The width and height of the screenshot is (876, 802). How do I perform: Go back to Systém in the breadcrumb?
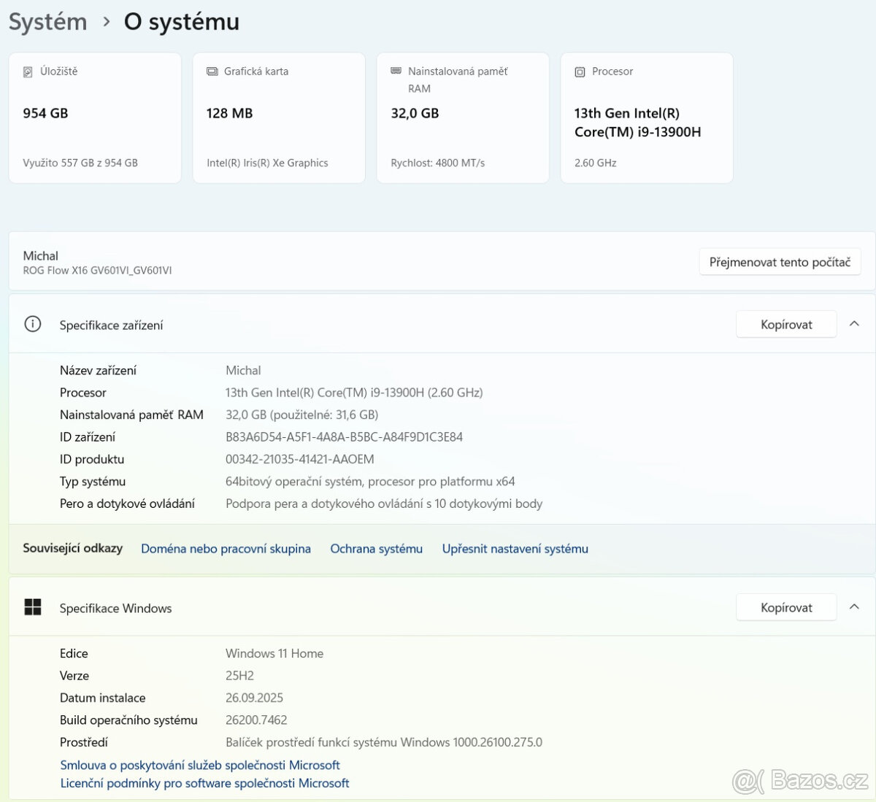click(47, 23)
